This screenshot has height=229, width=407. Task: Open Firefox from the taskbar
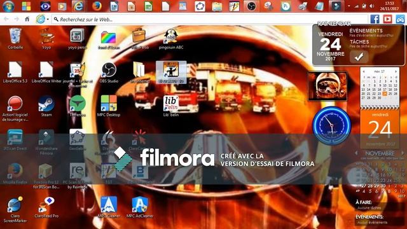coord(97,6)
